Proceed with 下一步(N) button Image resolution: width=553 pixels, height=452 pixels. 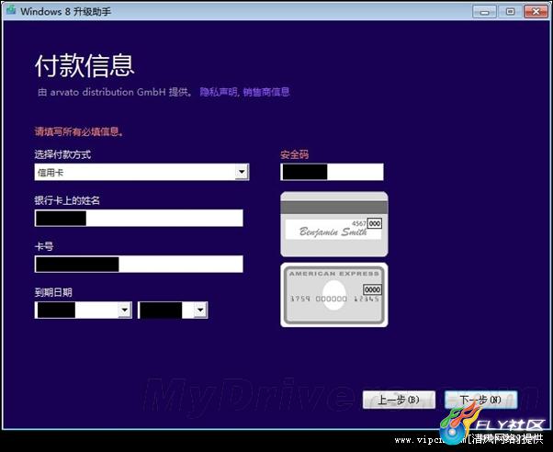pos(480,400)
